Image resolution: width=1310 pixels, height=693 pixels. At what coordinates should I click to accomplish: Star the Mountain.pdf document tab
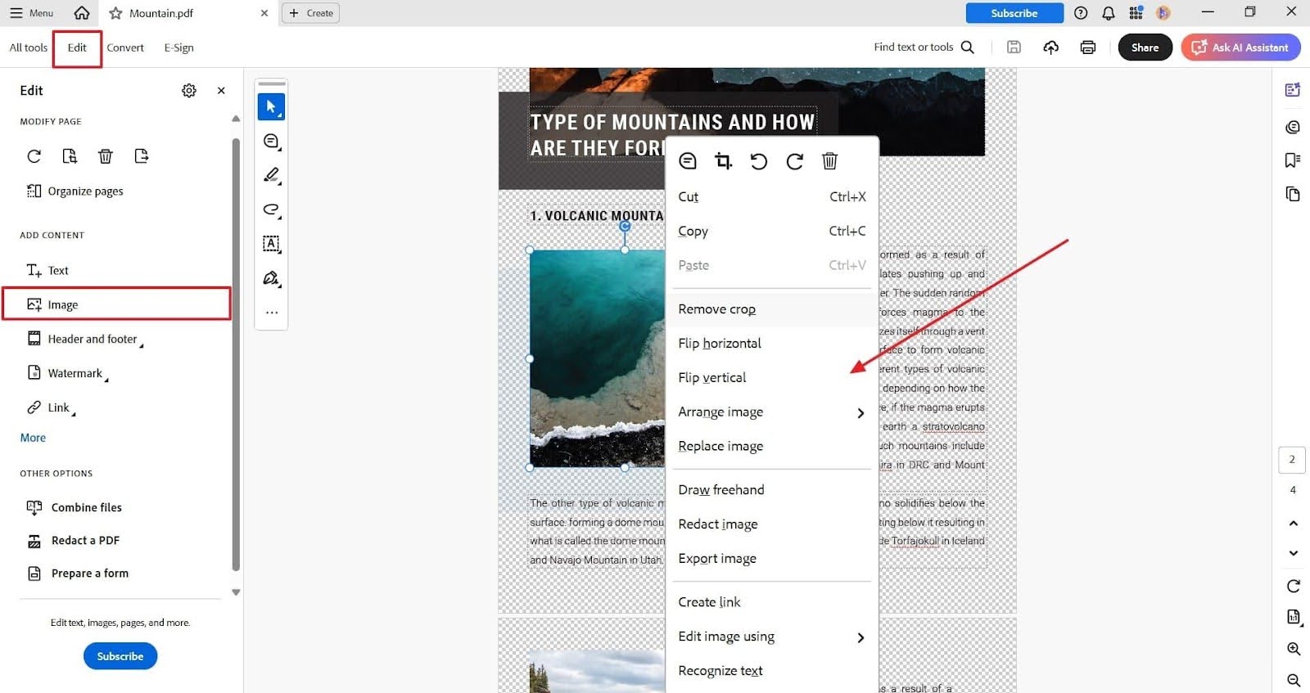coord(115,13)
